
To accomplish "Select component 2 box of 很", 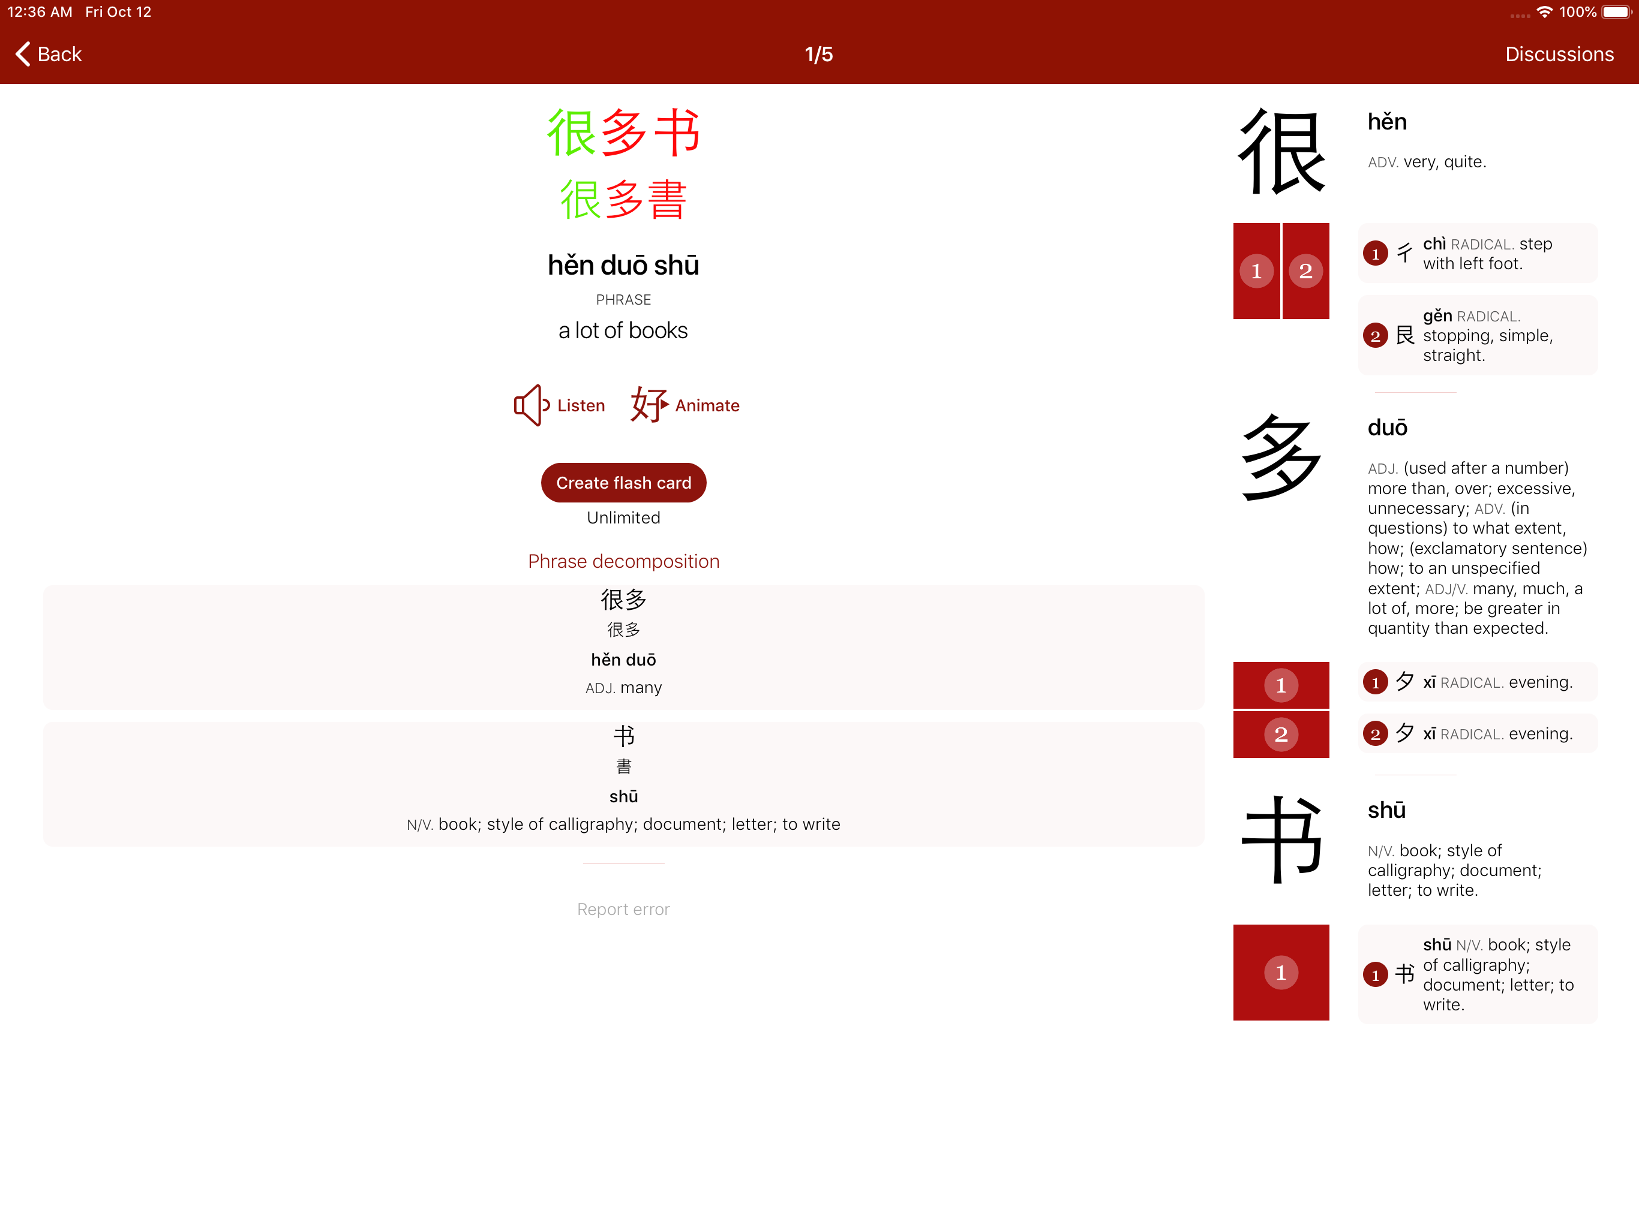I will (x=1305, y=271).
